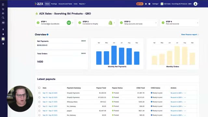Open the bookmark icon in left sidebar
The image size is (208, 117).
point(3,5)
